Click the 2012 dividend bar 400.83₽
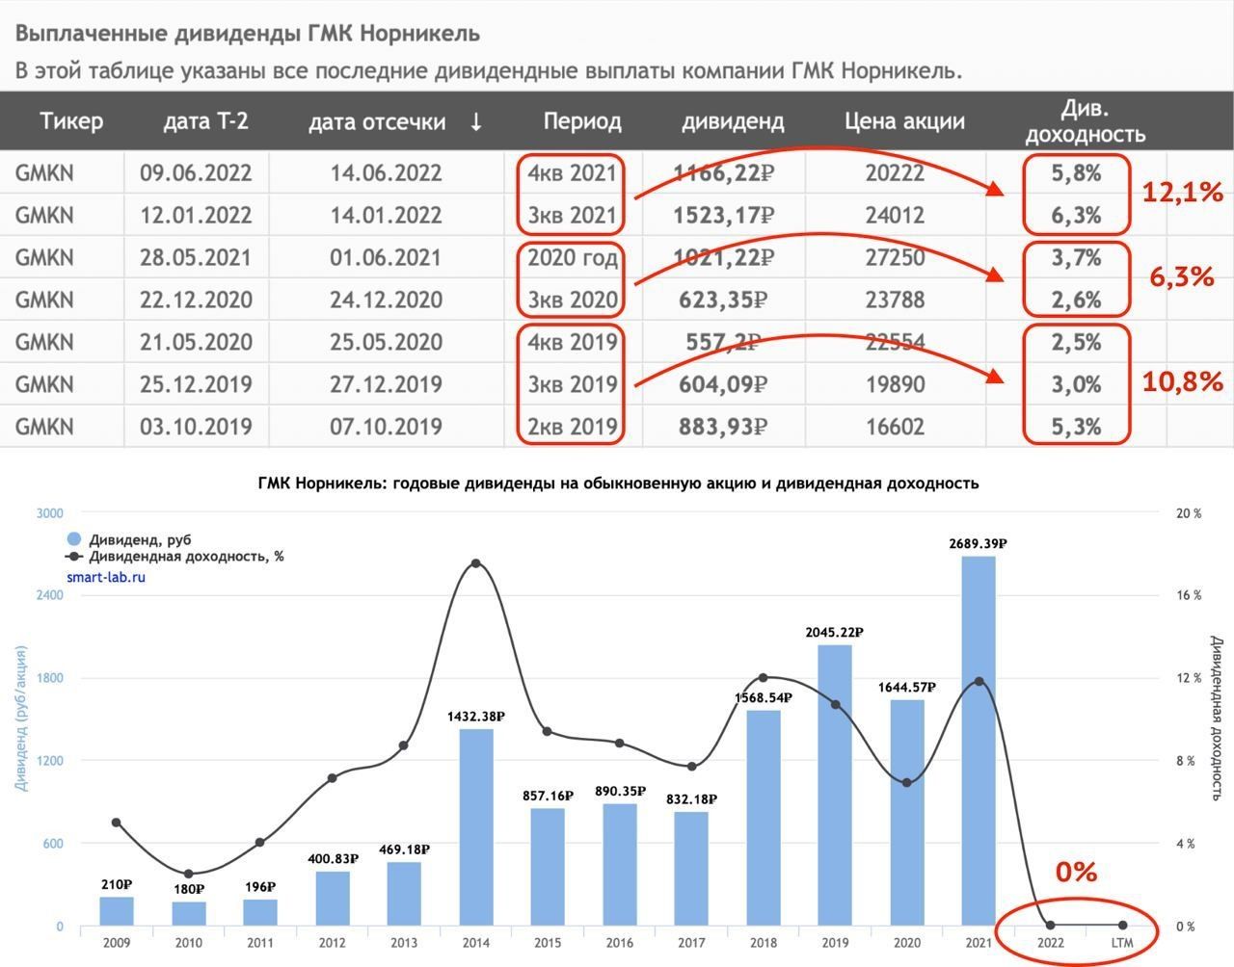This screenshot has height=967, width=1234. coord(333,900)
